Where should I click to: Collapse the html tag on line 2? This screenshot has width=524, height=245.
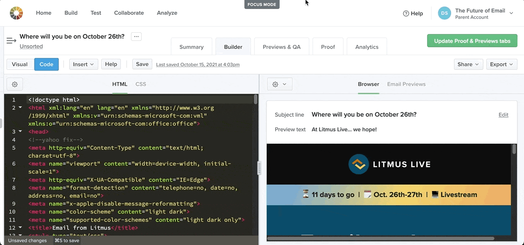tap(20, 108)
